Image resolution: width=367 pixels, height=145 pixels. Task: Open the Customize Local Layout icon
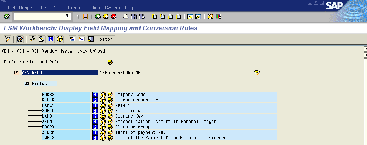(219, 17)
